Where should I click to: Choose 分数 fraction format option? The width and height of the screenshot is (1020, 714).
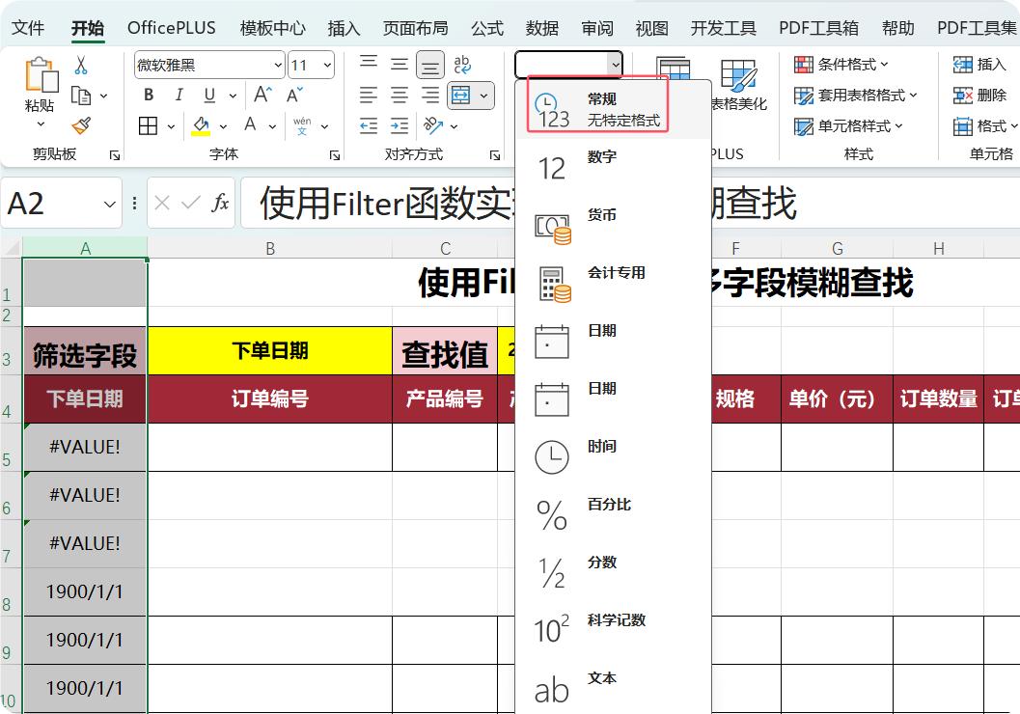[x=612, y=573]
